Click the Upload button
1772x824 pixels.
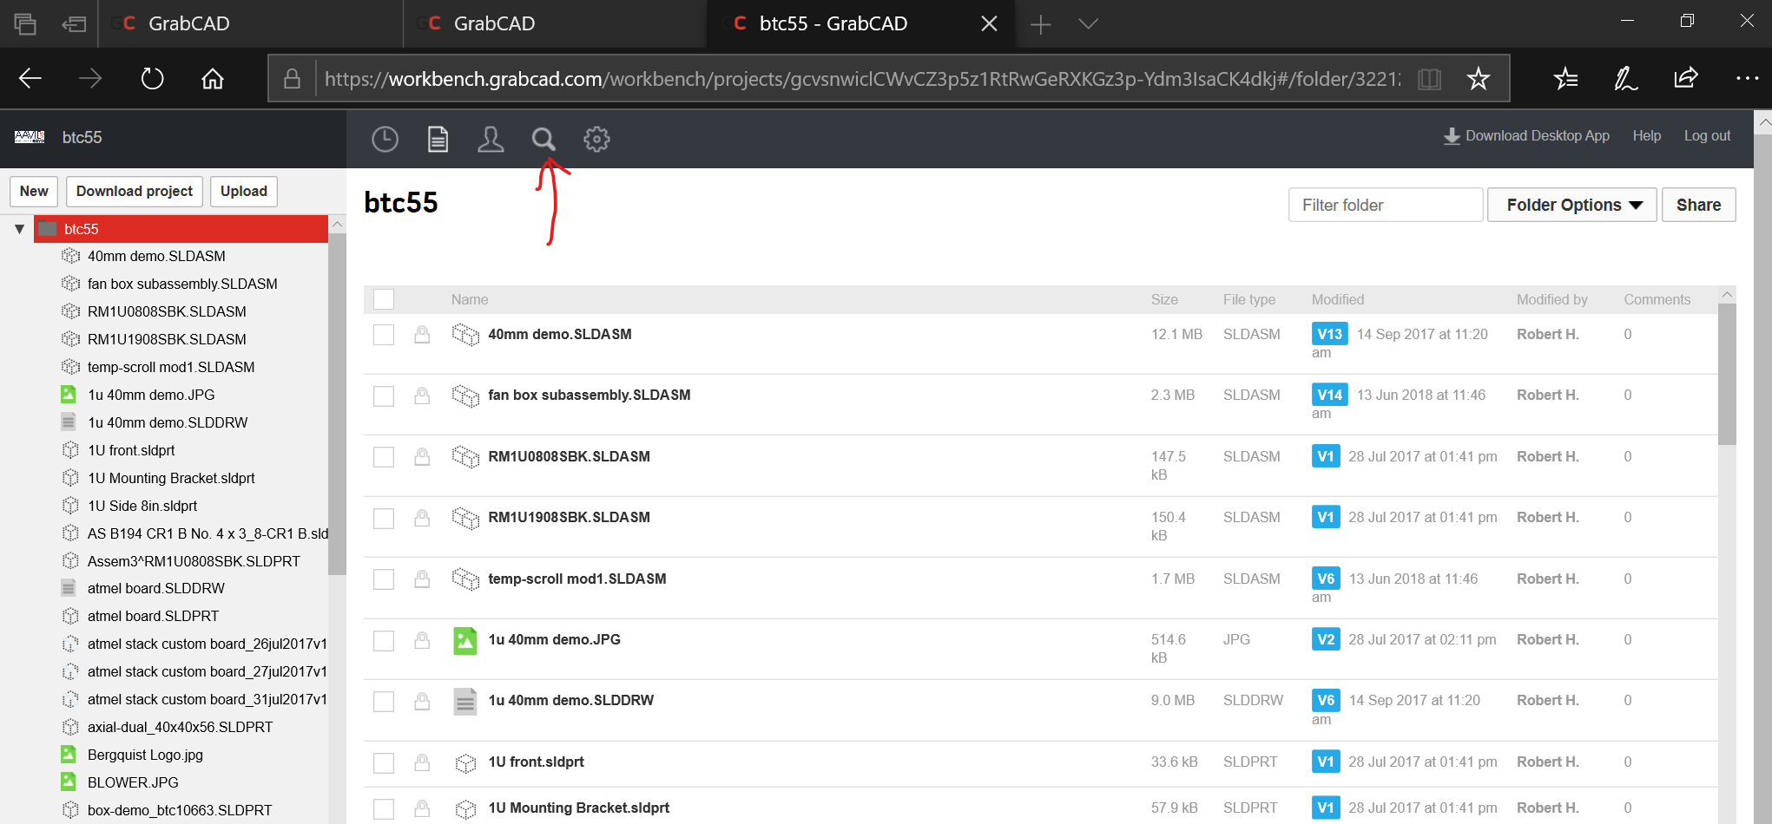coord(244,192)
